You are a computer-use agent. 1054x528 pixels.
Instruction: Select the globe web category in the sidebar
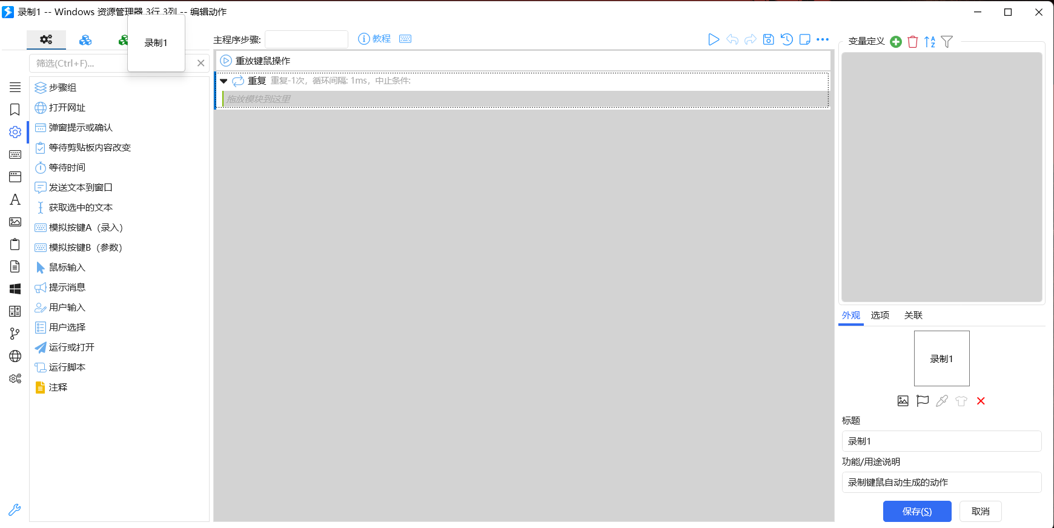pos(15,356)
